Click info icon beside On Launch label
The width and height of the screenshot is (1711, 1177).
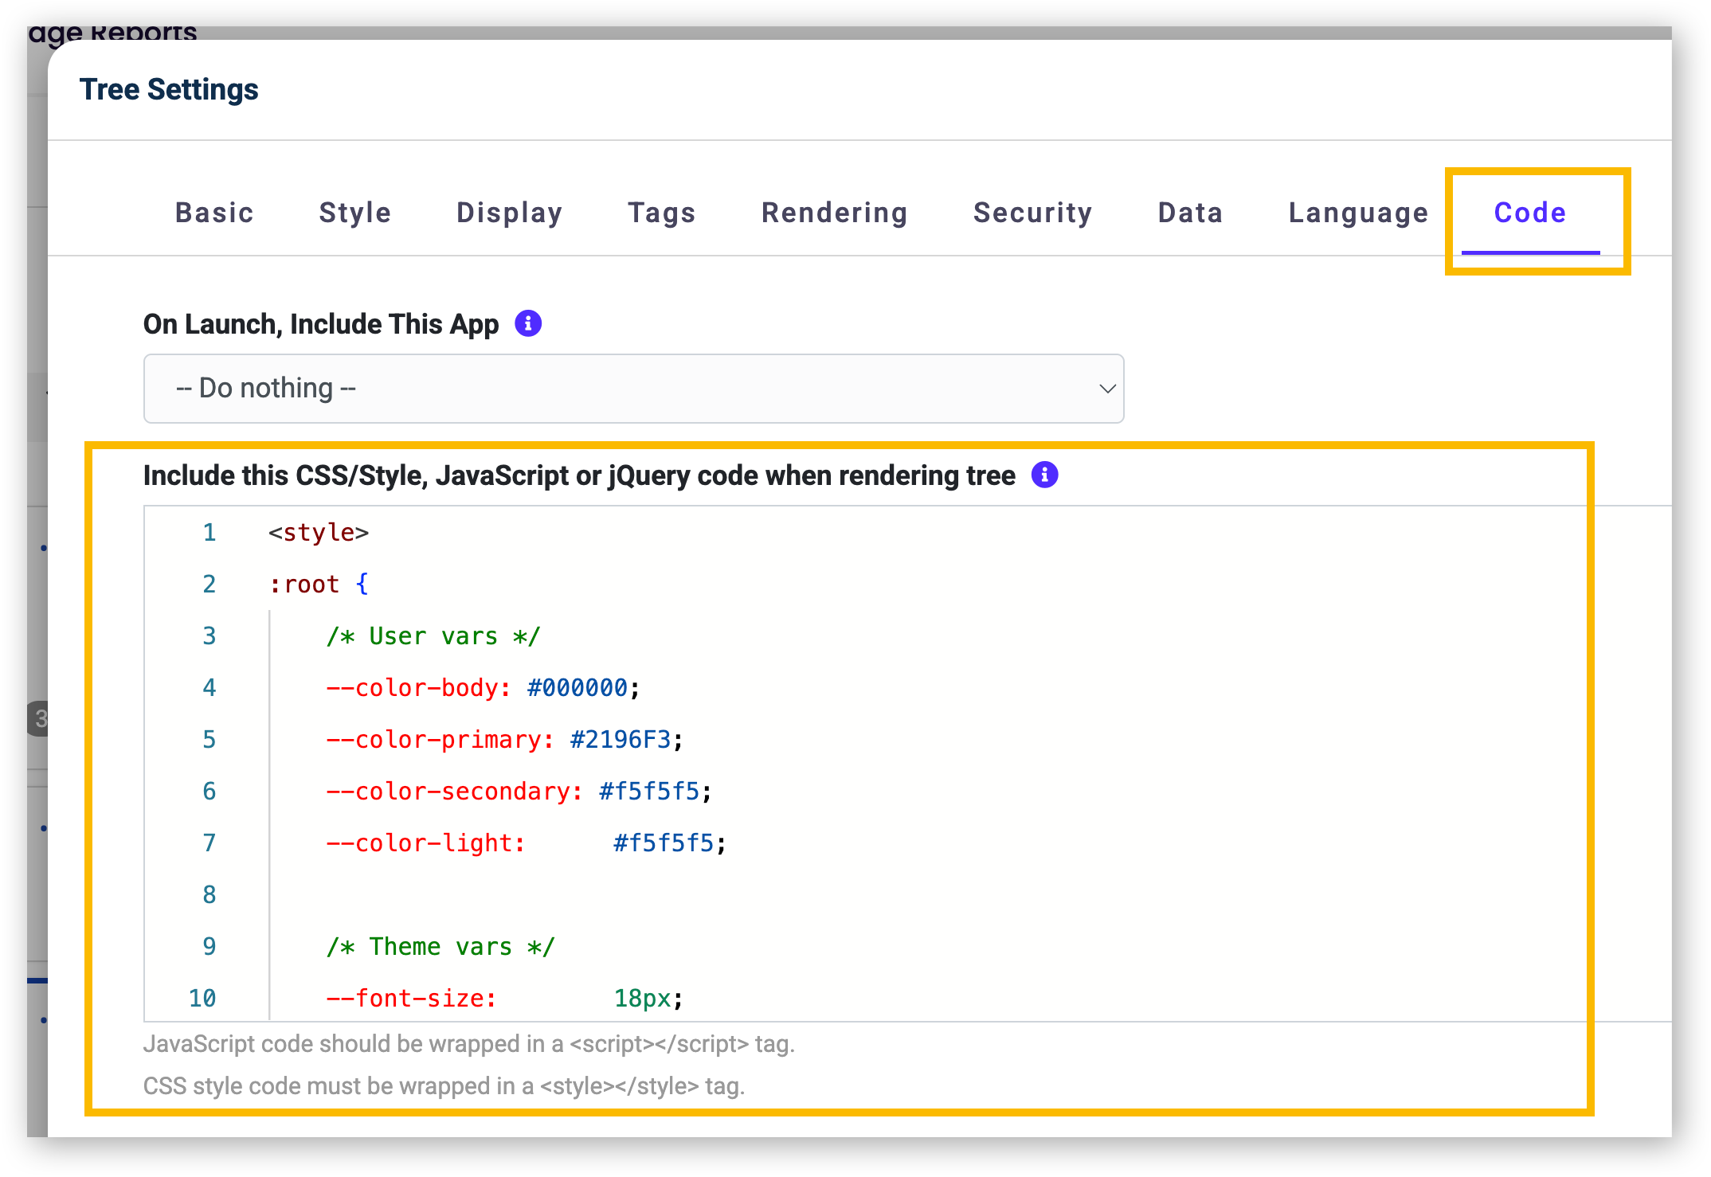tap(528, 323)
